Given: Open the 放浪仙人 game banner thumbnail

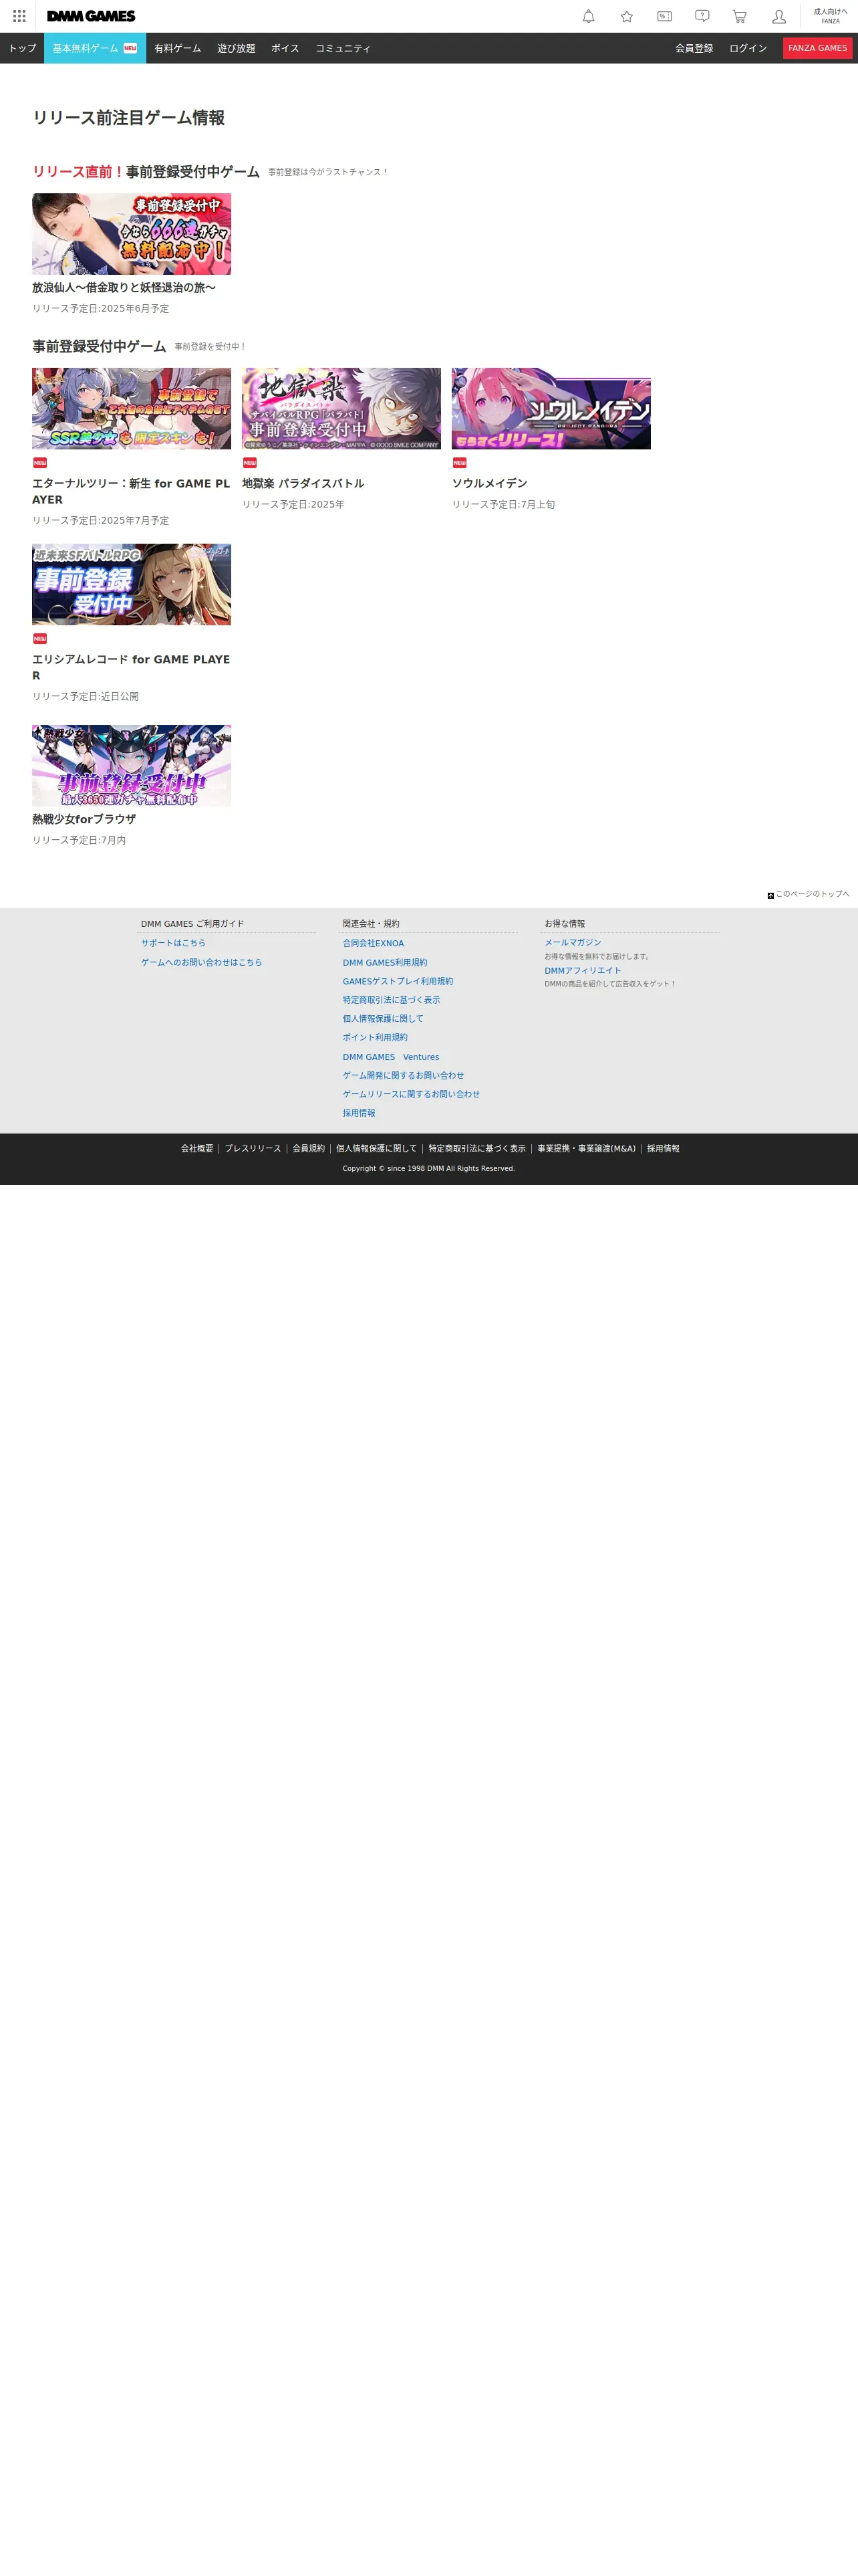Looking at the screenshot, I should pos(132,234).
